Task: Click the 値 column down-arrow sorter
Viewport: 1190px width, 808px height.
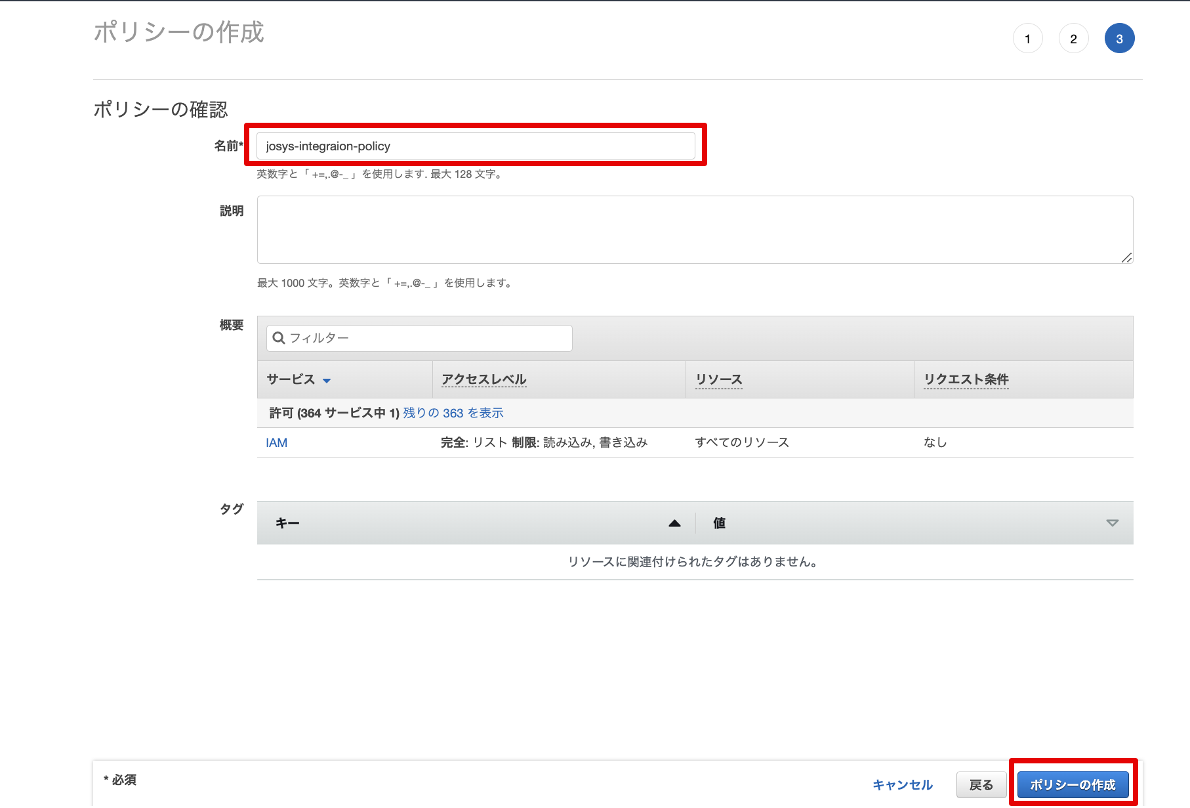Action: point(1112,523)
